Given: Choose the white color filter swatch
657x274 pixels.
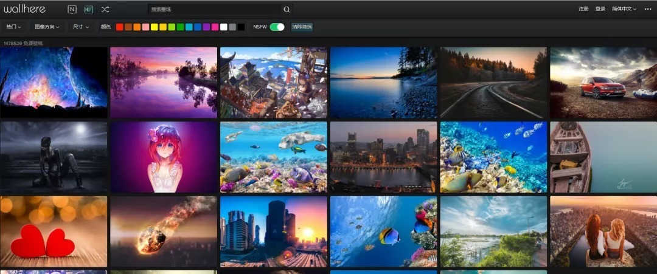Looking at the screenshot, I should pyautogui.click(x=224, y=27).
